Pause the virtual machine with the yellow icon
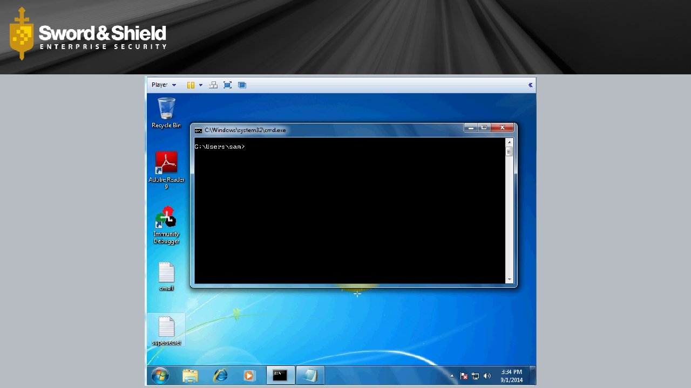 coord(191,85)
